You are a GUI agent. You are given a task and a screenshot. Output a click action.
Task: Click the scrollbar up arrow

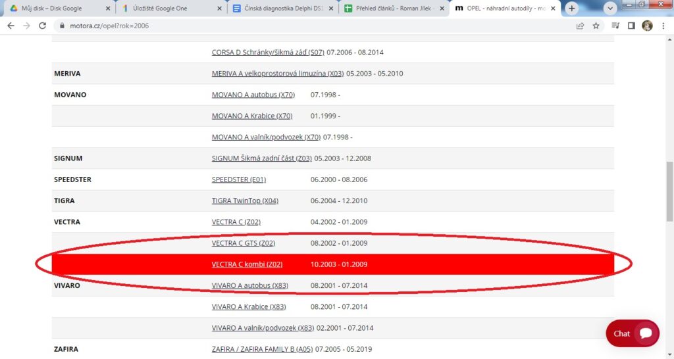pyautogui.click(x=669, y=39)
